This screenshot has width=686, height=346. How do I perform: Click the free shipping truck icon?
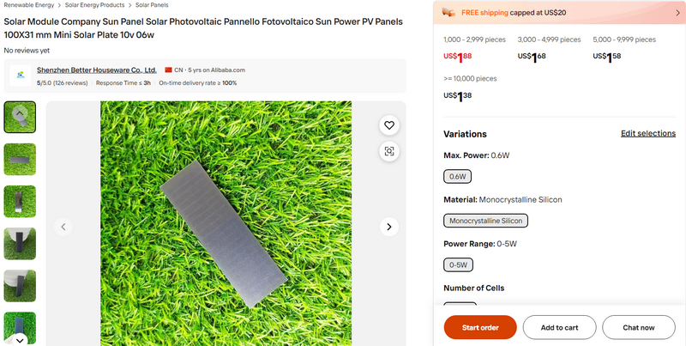pyautogui.click(x=448, y=13)
